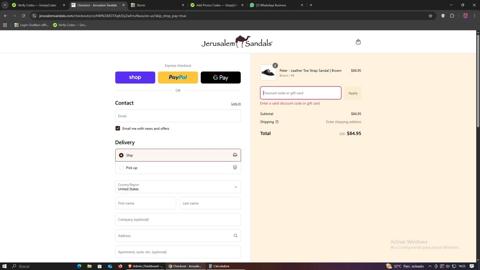Open the browser profile avatar

(x=466, y=16)
